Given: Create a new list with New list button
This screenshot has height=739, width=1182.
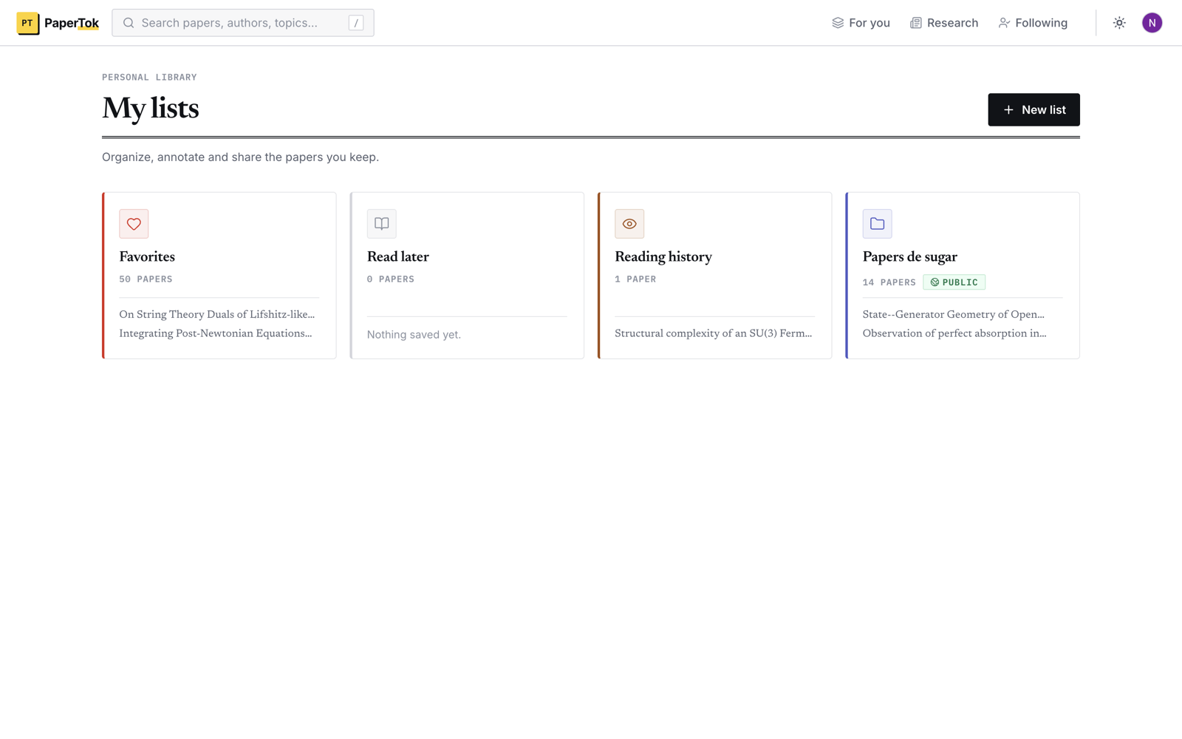Looking at the screenshot, I should [x=1034, y=109].
